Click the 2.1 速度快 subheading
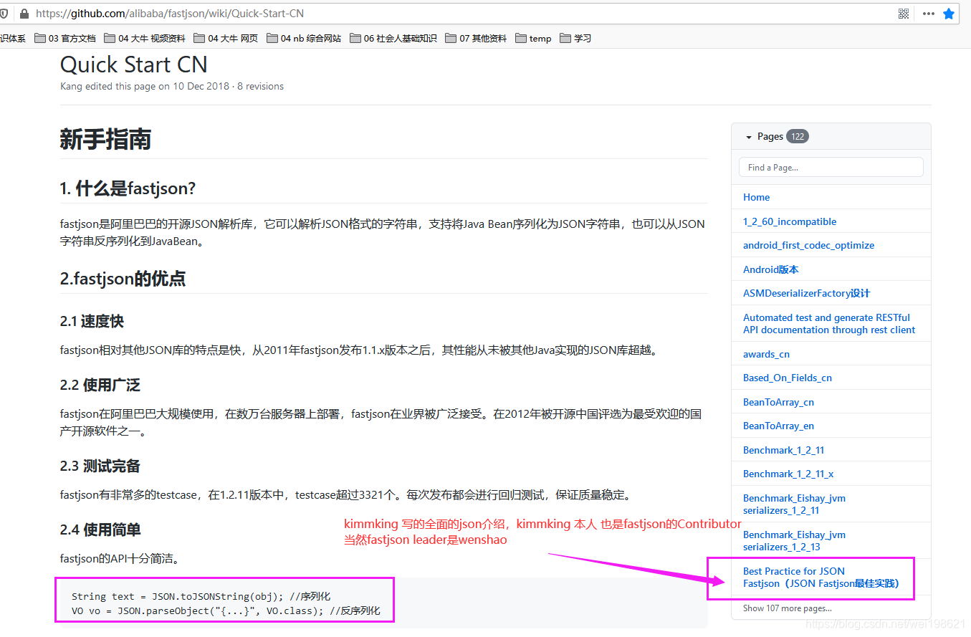The width and height of the screenshot is (971, 637). tap(92, 321)
